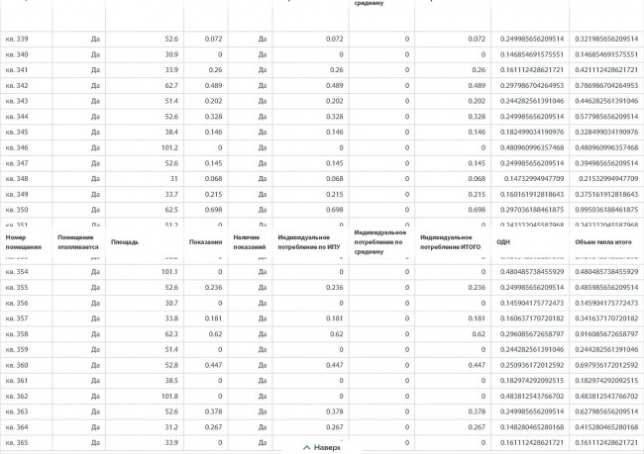Select the row label кв. 346

pyautogui.click(x=17, y=147)
